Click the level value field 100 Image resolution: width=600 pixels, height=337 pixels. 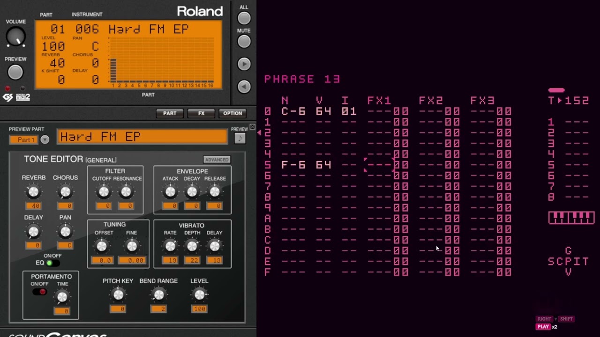coord(199,309)
